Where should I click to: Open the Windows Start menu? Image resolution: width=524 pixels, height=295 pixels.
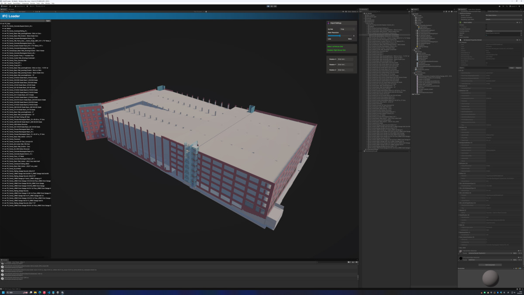(x=3, y=292)
